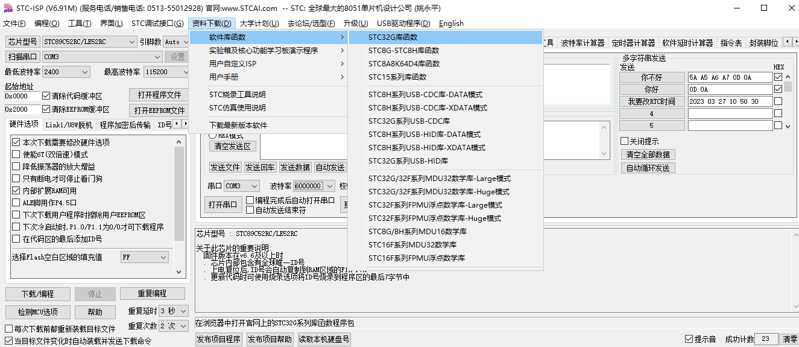The height and width of the screenshot is (347, 799).
Task: Open STC烧录工具说明 menu item
Action: click(x=269, y=95)
